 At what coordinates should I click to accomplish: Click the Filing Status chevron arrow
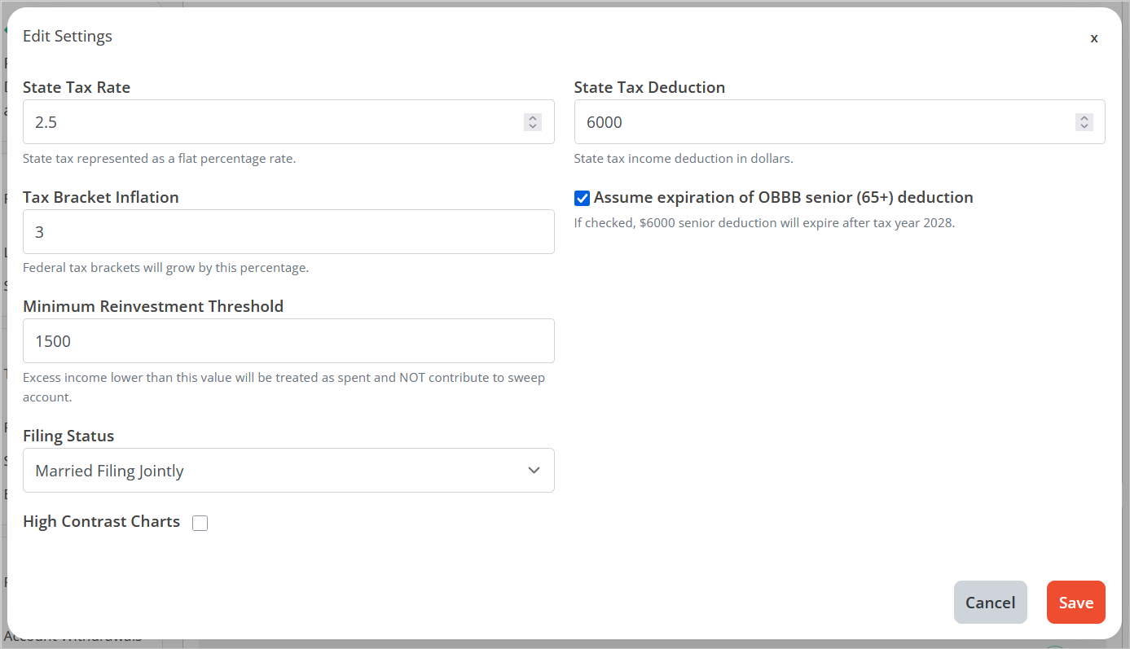pos(534,471)
